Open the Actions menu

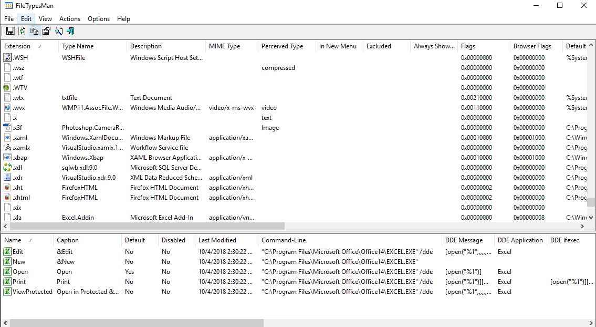(x=69, y=18)
